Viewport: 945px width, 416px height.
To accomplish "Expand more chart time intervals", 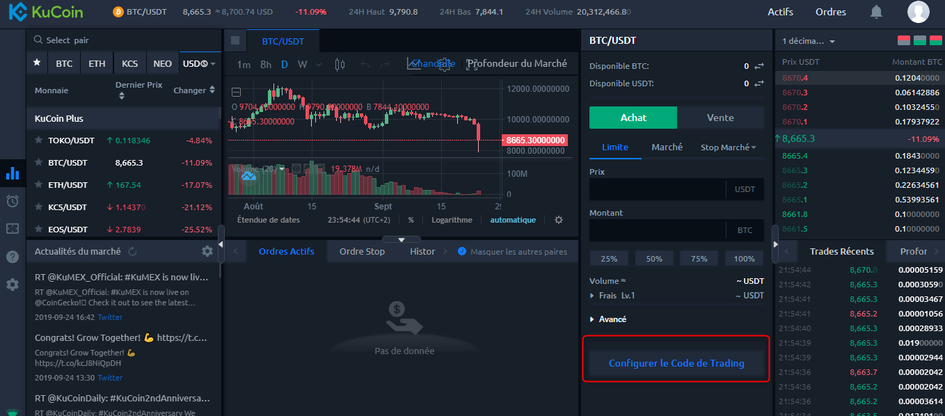I will [x=319, y=65].
